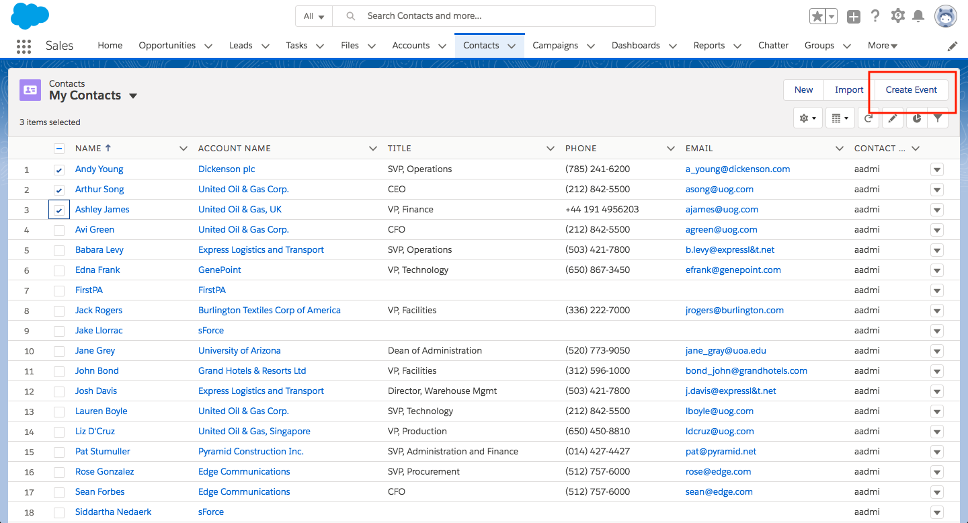
Task: Check the Edna Frank row checkbox
Action: [x=59, y=270]
